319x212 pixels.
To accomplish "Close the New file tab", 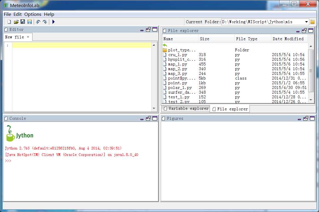I will 28,37.
